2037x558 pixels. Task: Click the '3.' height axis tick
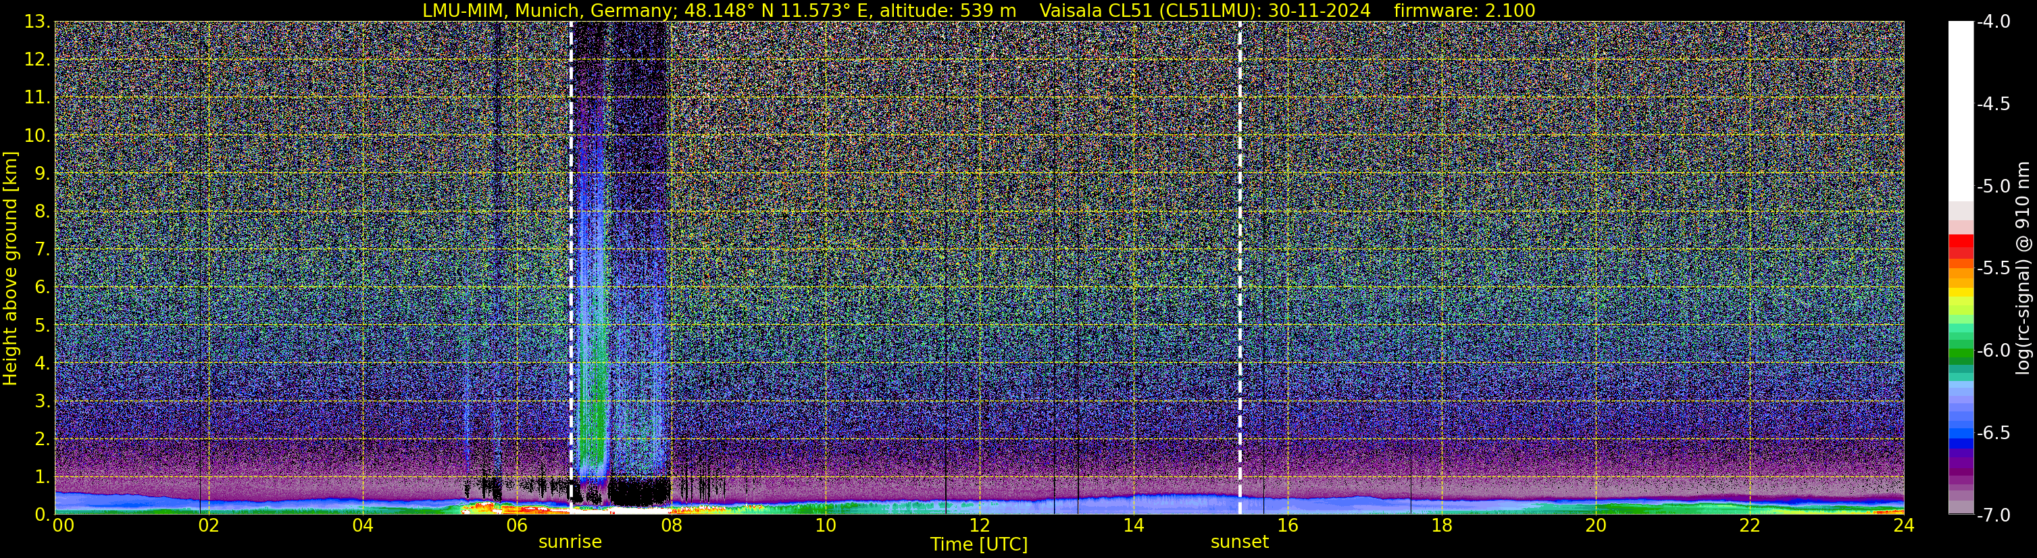[43, 400]
